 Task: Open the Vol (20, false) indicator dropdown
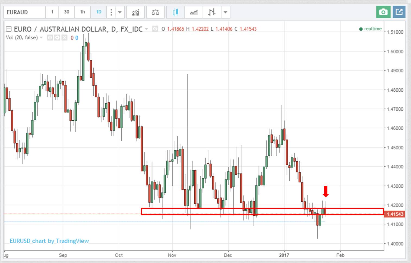pos(41,37)
